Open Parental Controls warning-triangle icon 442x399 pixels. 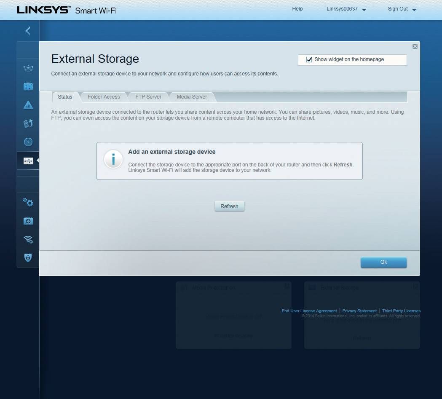tap(28, 105)
